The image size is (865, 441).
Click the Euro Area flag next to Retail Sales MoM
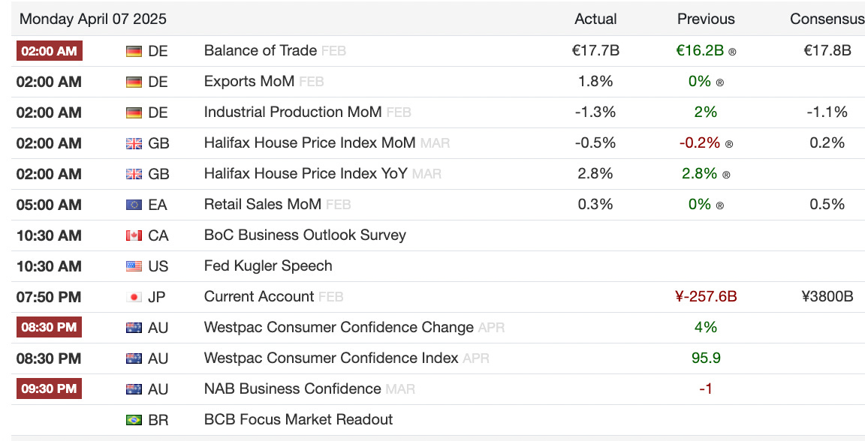click(134, 205)
